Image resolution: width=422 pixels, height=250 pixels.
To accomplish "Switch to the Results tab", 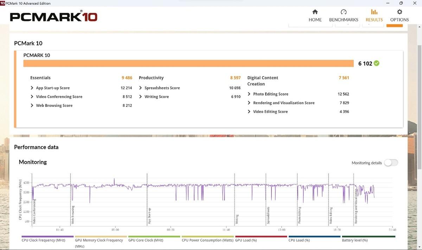I will click(x=374, y=16).
